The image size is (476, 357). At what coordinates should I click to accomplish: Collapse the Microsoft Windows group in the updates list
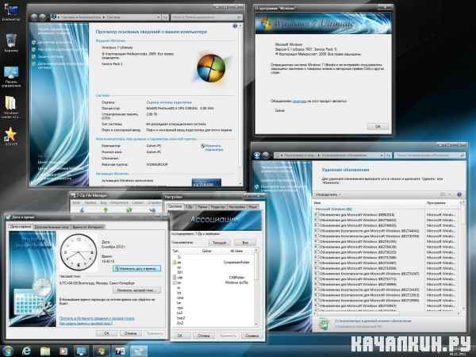[334, 209]
